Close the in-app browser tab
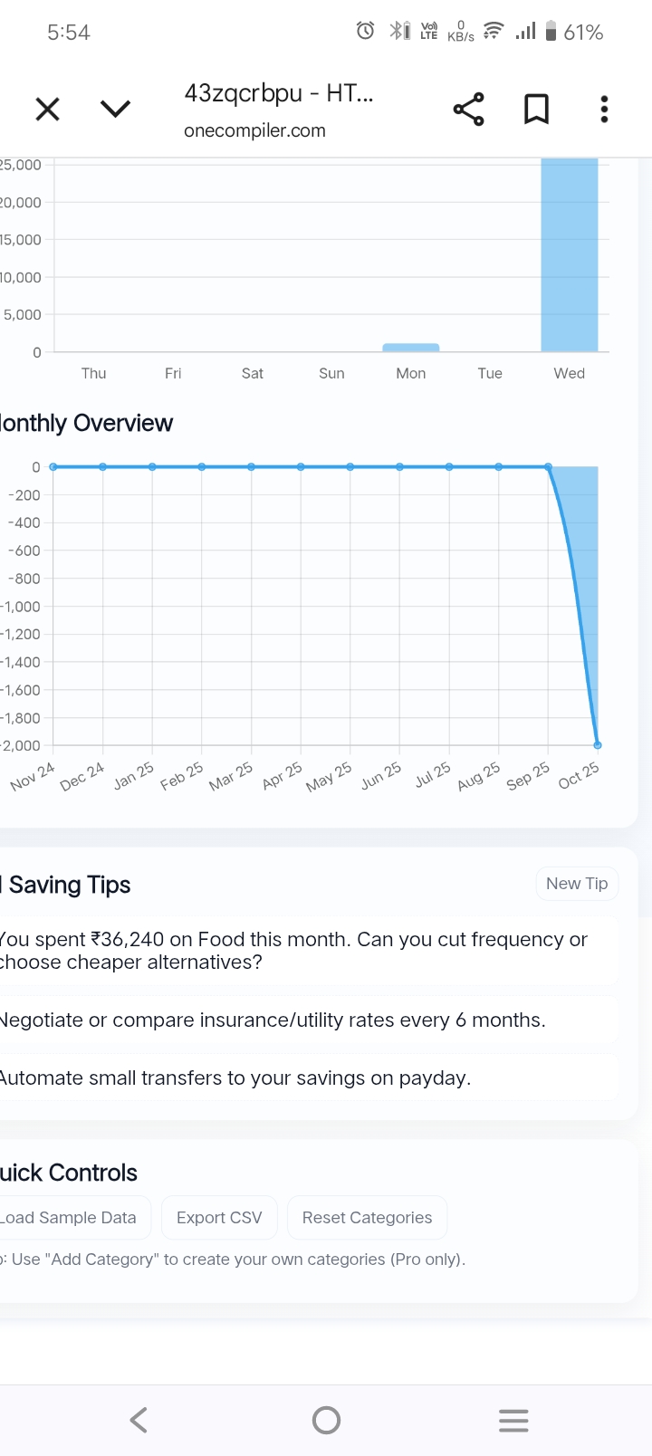The width and height of the screenshot is (652, 1456). pos(47,110)
